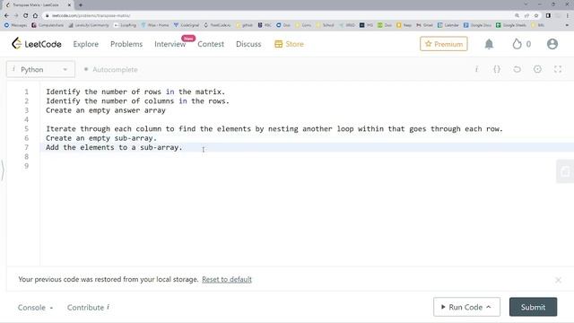Go to Explore in the navbar
Image resolution: width=574 pixels, height=323 pixels.
pyautogui.click(x=86, y=44)
